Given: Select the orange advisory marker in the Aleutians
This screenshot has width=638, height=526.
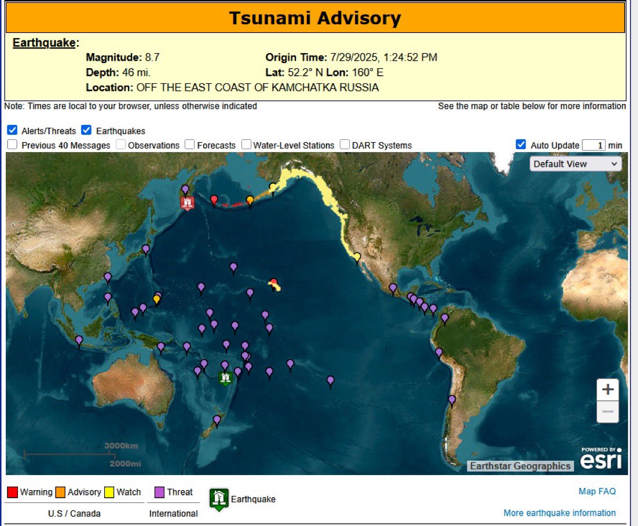Looking at the screenshot, I should [x=250, y=201].
